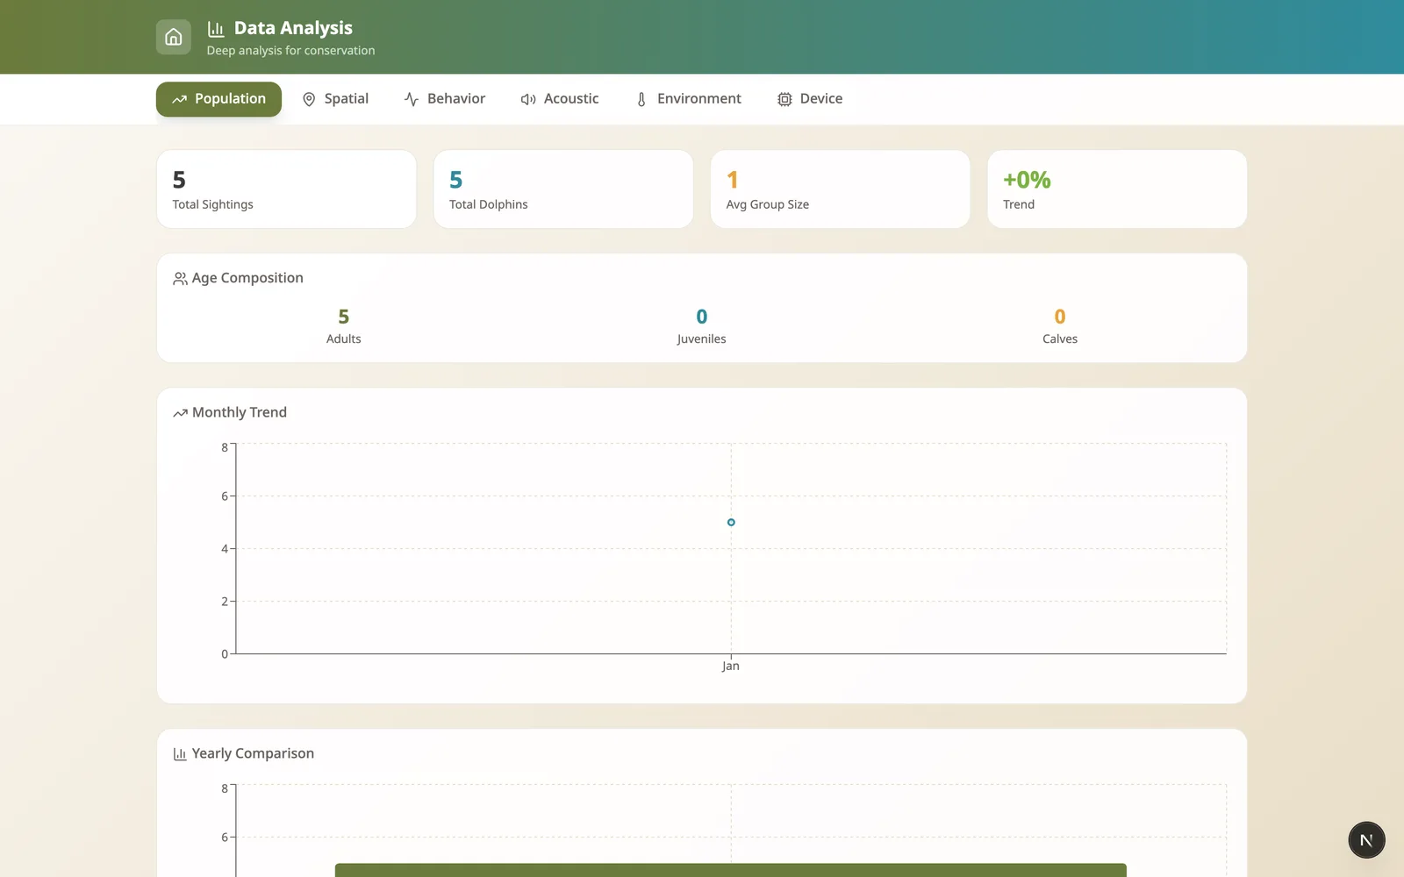Viewport: 1404px width, 877px height.
Task: Click the trending arrow icon on Population tab
Action: 180,99
